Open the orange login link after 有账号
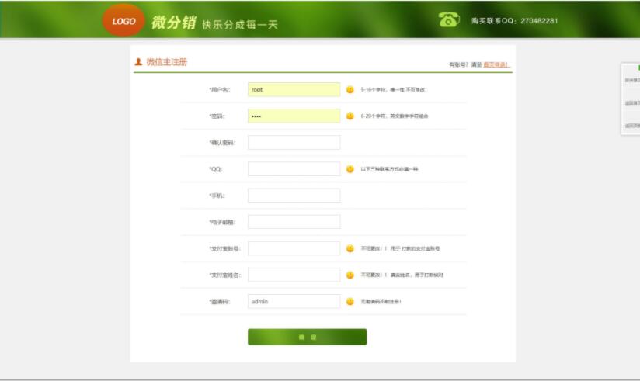Screen dimensions: 640x381 pyautogui.click(x=496, y=65)
